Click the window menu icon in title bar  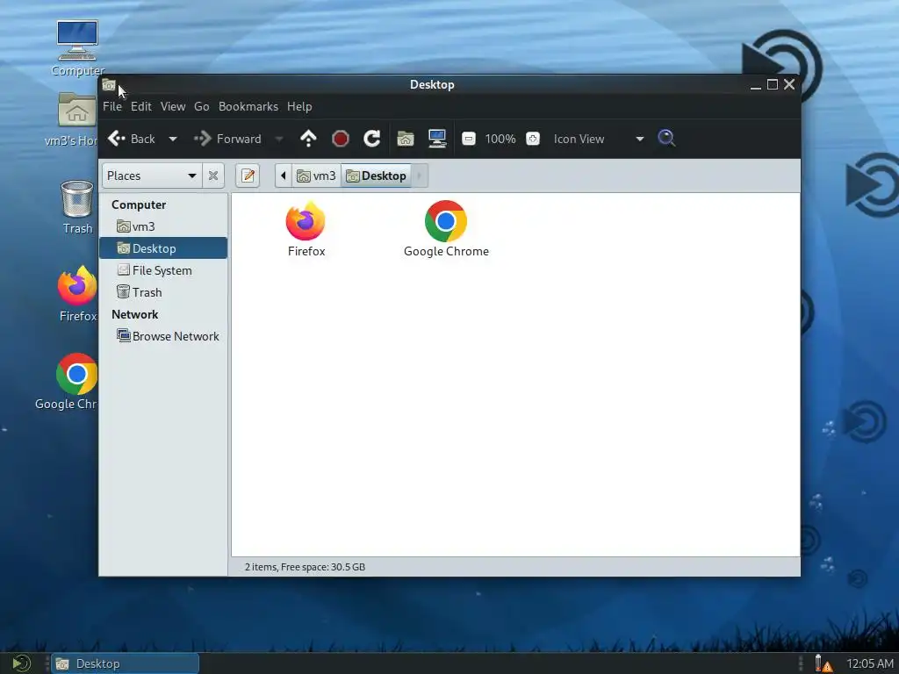point(108,85)
